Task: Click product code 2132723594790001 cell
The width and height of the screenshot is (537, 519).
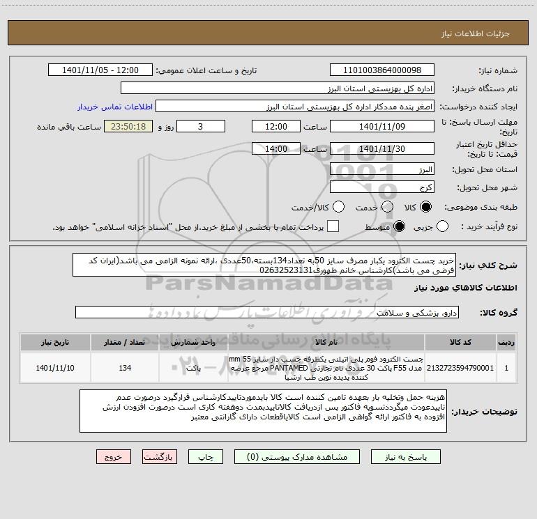Action: coord(460,368)
